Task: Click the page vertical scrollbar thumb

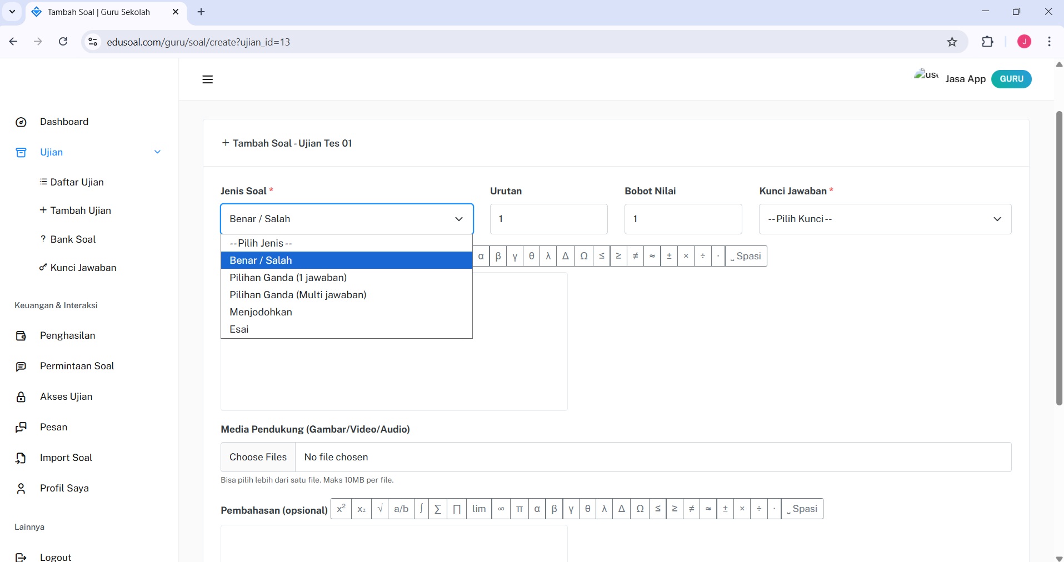Action: click(x=1059, y=258)
